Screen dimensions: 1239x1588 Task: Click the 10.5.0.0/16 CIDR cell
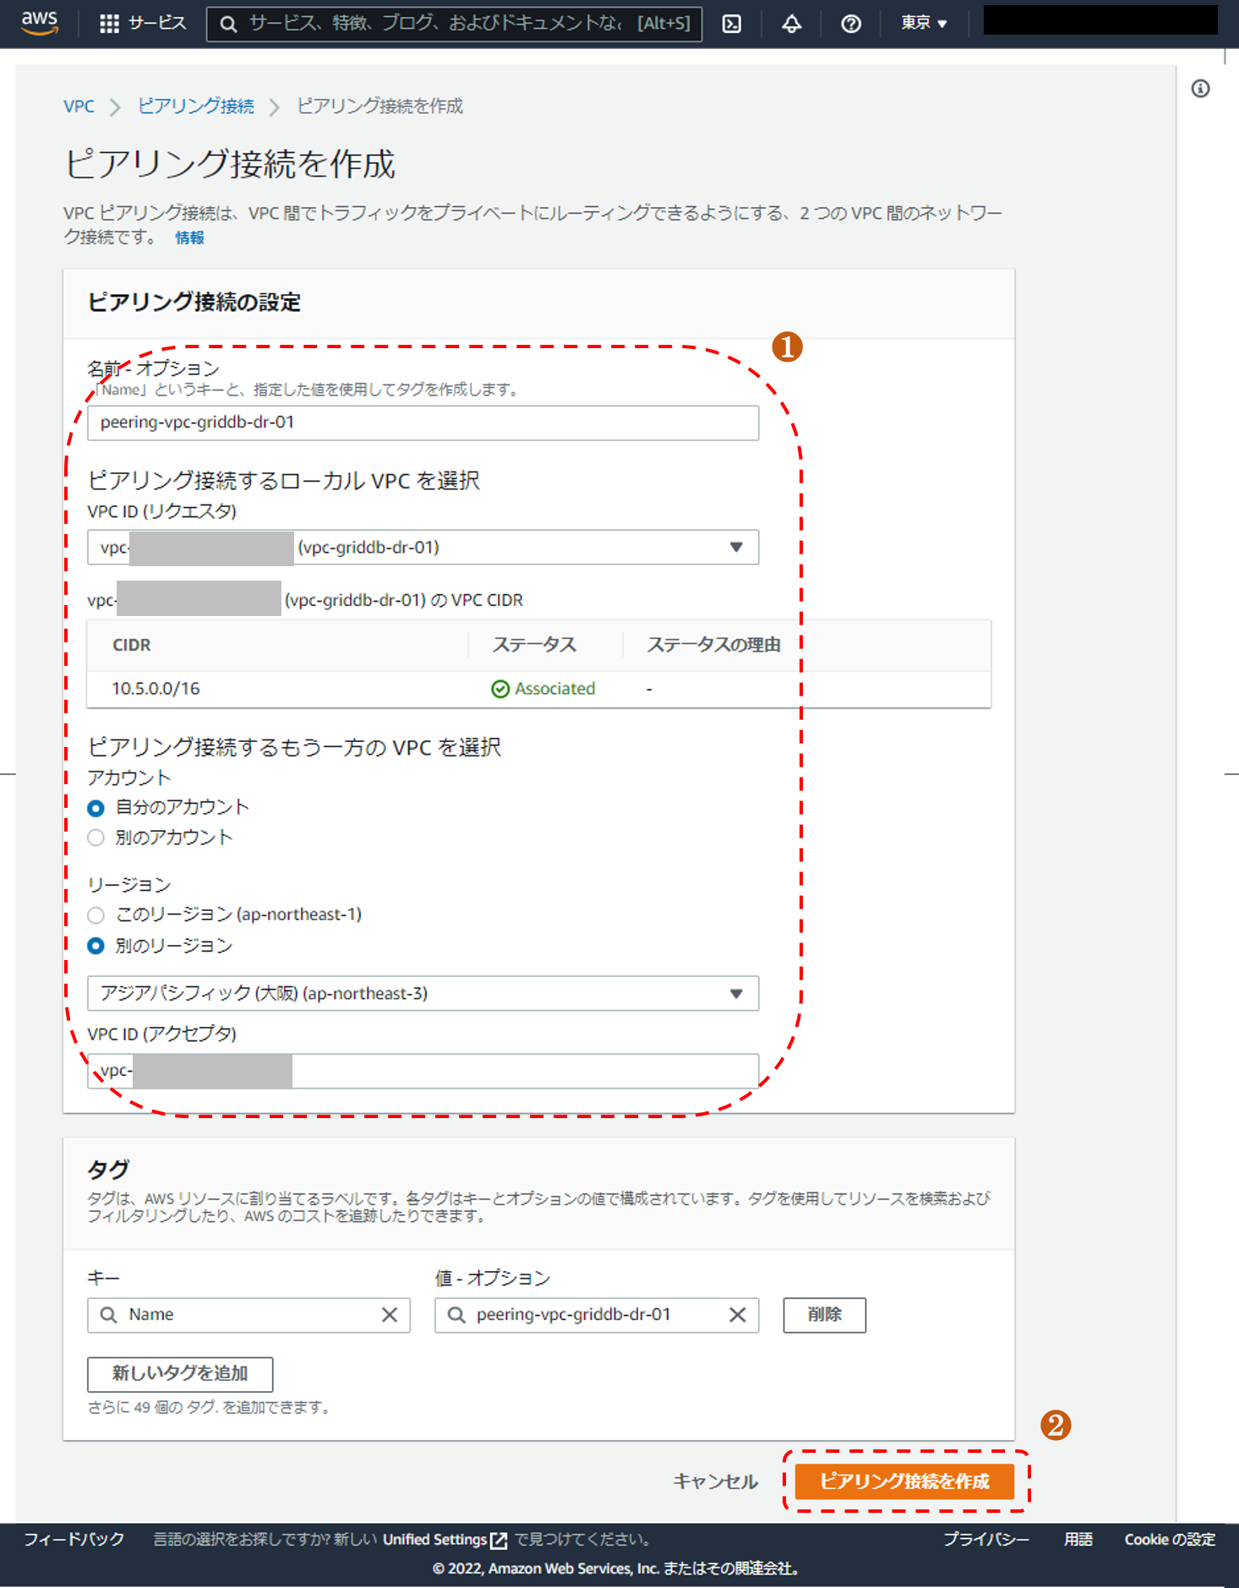point(156,689)
